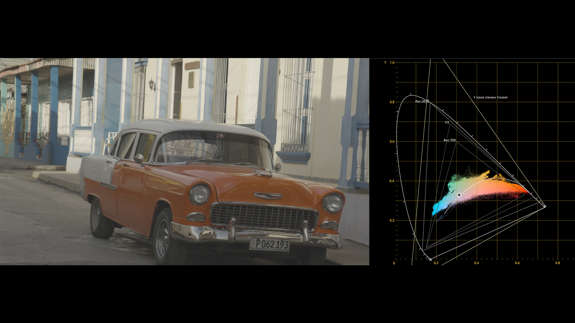Click the car's front chrome grille
575x323 pixels.
[x=264, y=216]
